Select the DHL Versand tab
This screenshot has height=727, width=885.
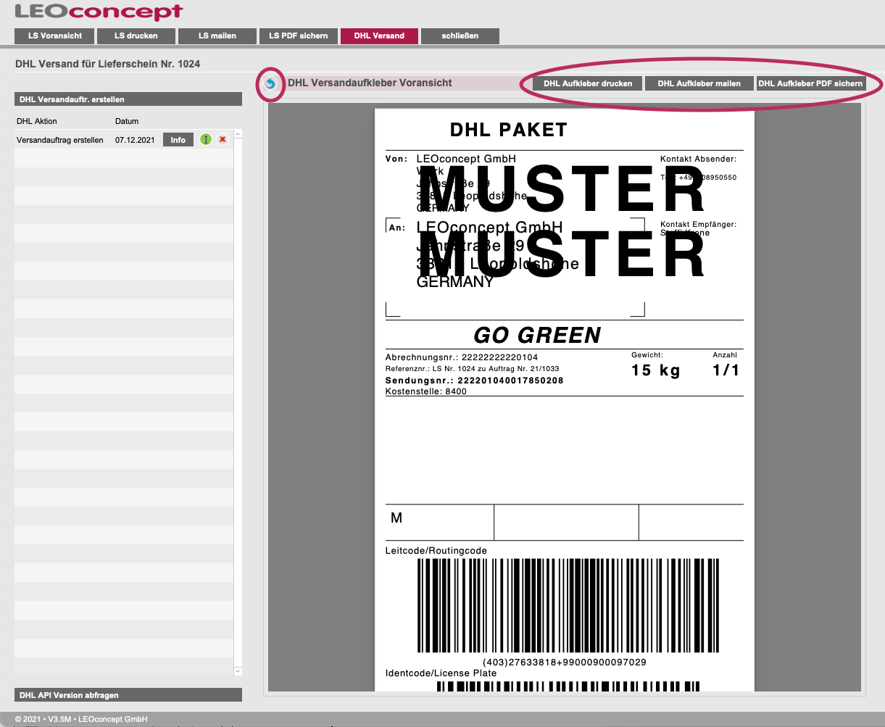pyautogui.click(x=379, y=36)
